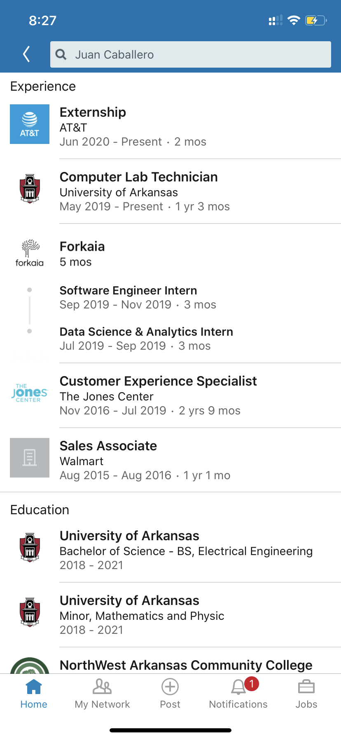Open The Jones Center logo
Image resolution: width=341 pixels, height=739 pixels.
[x=30, y=393]
